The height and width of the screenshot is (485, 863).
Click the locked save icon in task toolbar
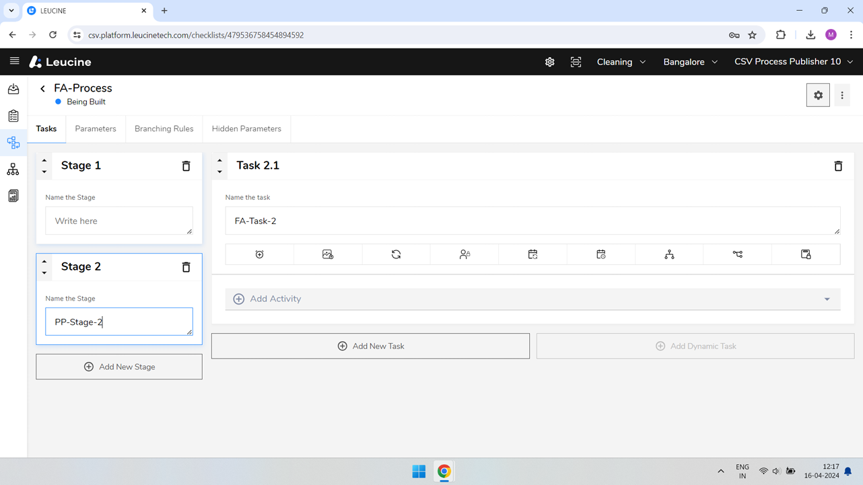(x=806, y=254)
